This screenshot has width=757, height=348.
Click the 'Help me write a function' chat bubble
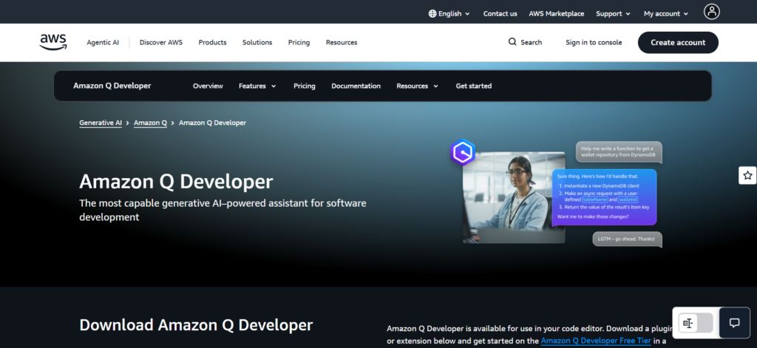[x=619, y=152]
